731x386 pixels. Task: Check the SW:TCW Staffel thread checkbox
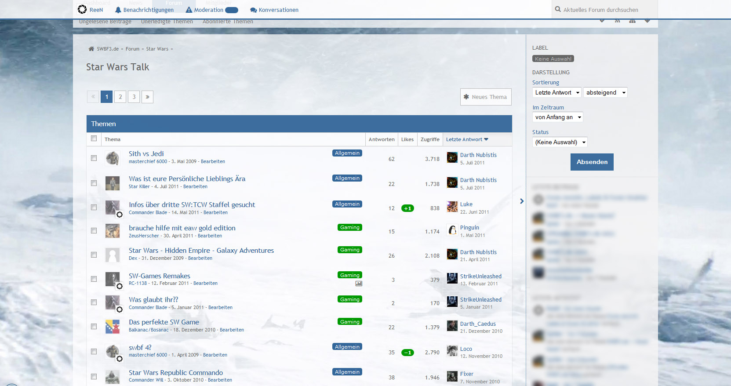click(94, 207)
